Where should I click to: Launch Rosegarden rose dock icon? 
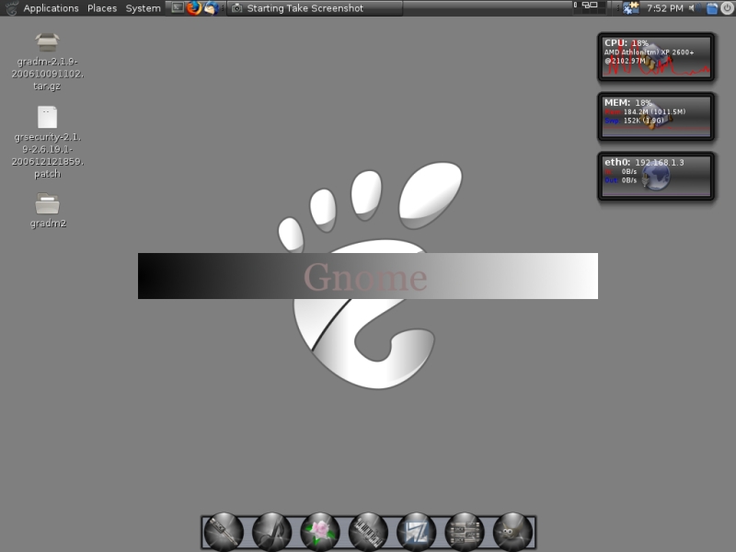tap(320, 532)
